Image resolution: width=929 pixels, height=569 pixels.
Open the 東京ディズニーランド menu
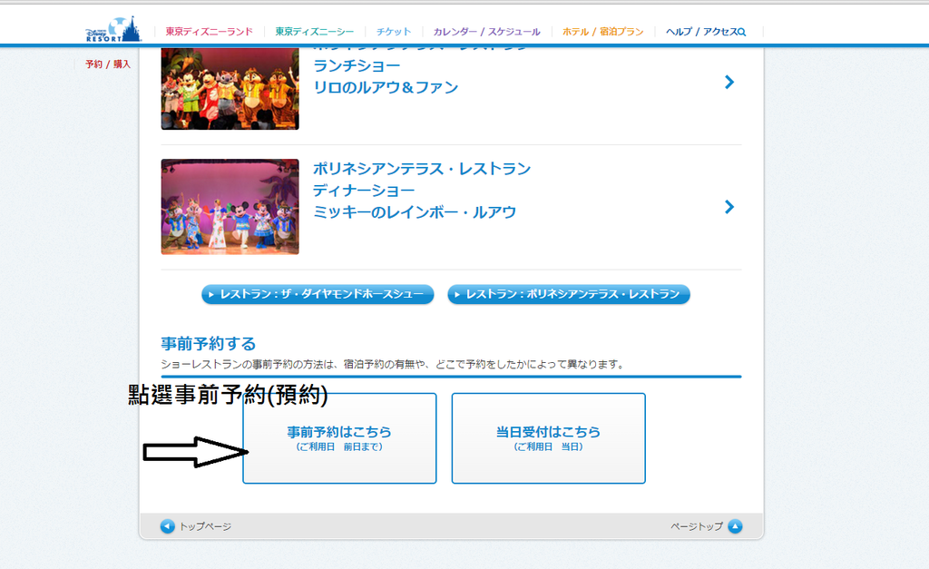(x=210, y=32)
